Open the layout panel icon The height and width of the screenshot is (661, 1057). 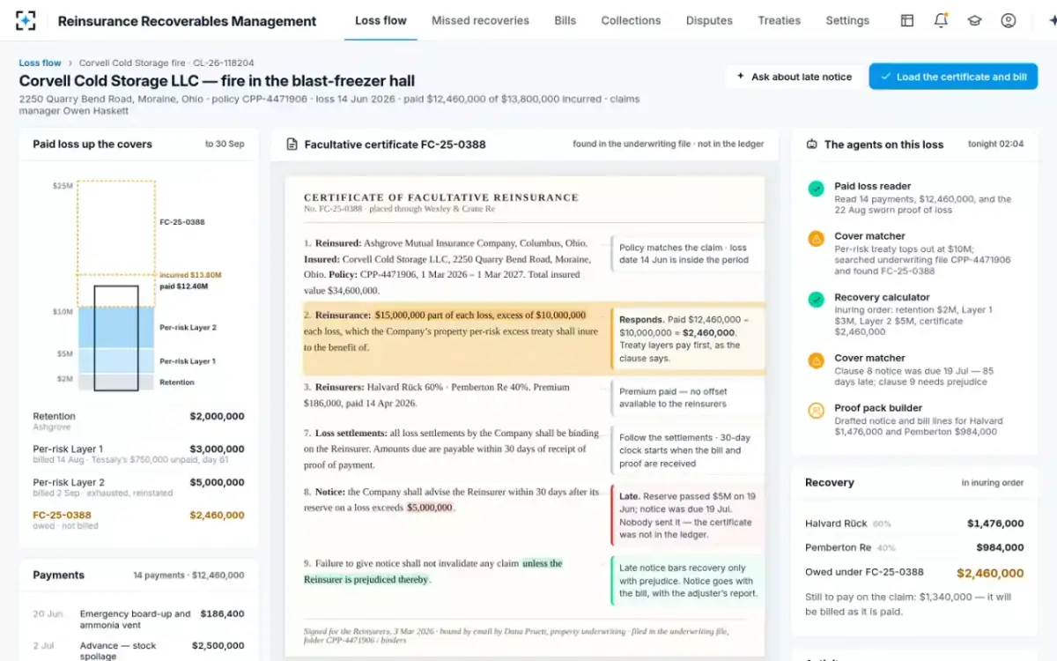tap(907, 20)
